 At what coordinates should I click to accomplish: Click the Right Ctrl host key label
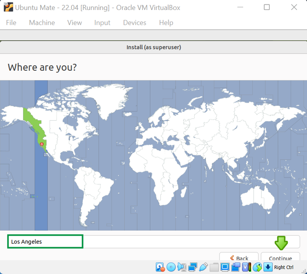(284, 267)
